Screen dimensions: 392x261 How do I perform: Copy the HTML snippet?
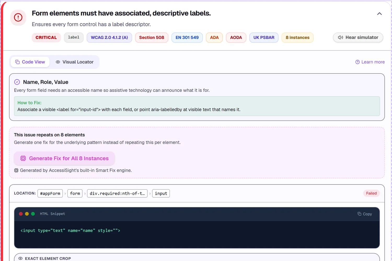(x=365, y=214)
